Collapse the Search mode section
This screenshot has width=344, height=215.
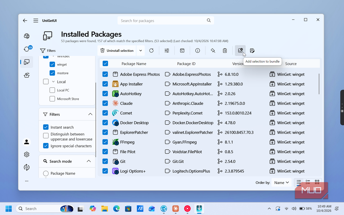(x=89, y=161)
